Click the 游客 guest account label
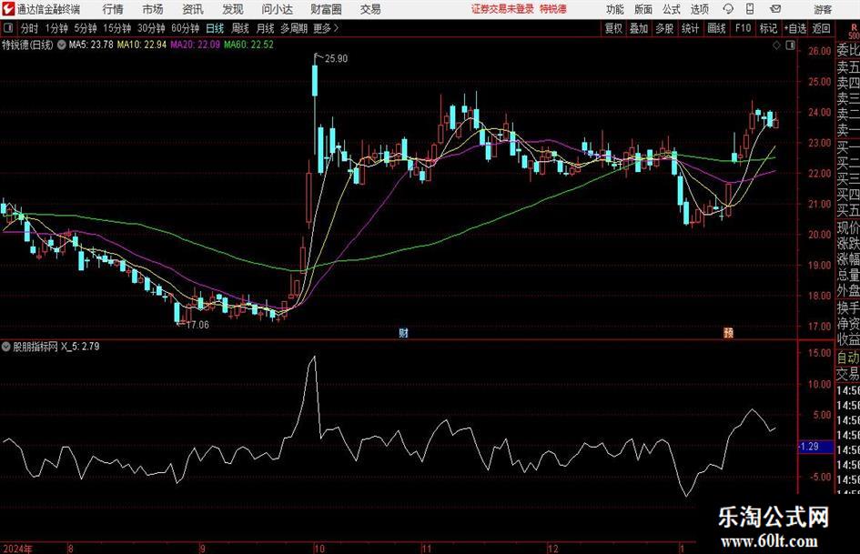 [823, 9]
